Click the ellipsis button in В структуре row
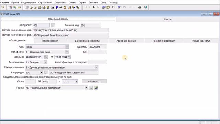The image size is (220, 124). [x=46, y=73]
